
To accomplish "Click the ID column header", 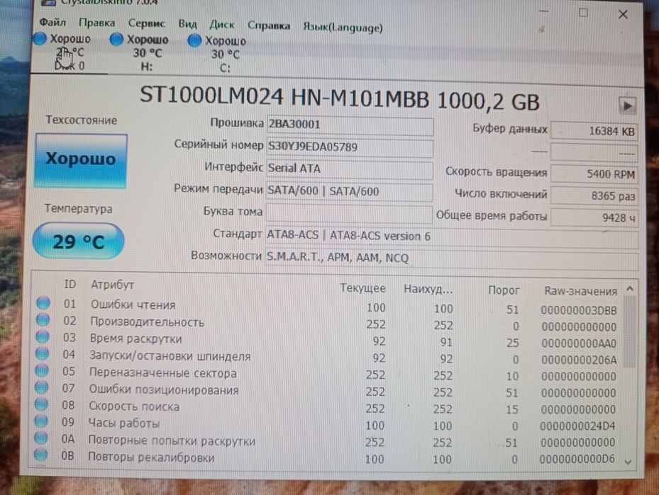I will [x=70, y=285].
